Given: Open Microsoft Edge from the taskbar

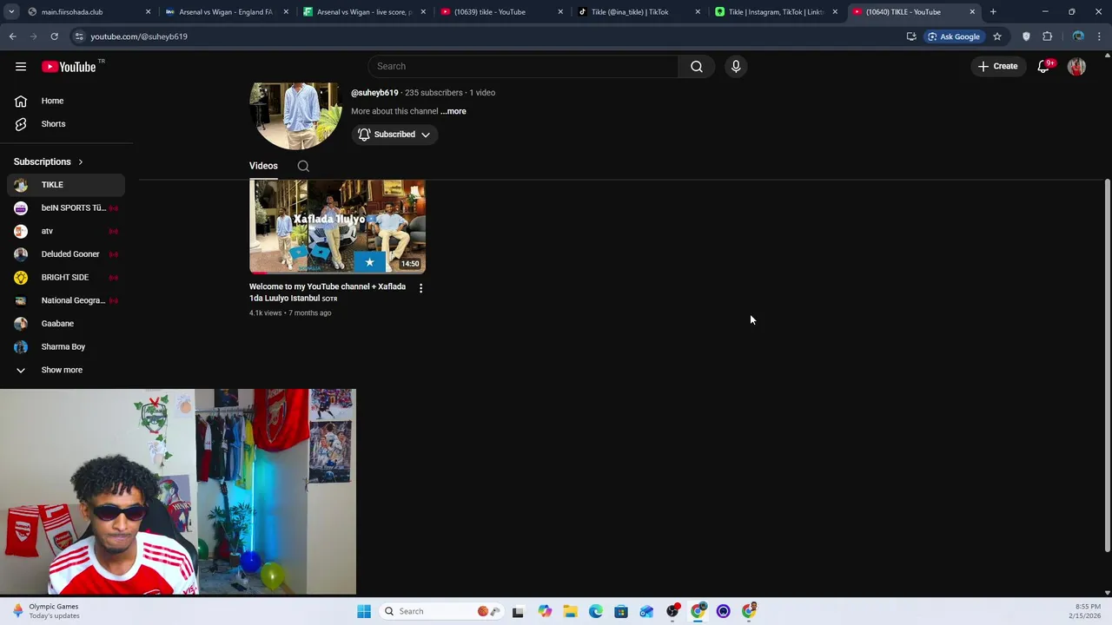Looking at the screenshot, I should [596, 611].
